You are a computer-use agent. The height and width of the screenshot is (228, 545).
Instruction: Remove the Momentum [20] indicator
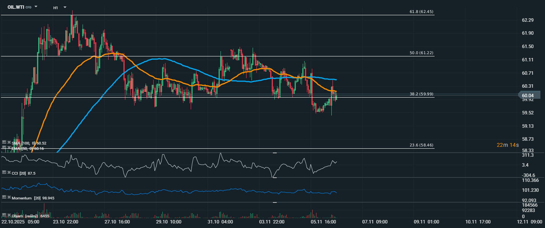8,197
